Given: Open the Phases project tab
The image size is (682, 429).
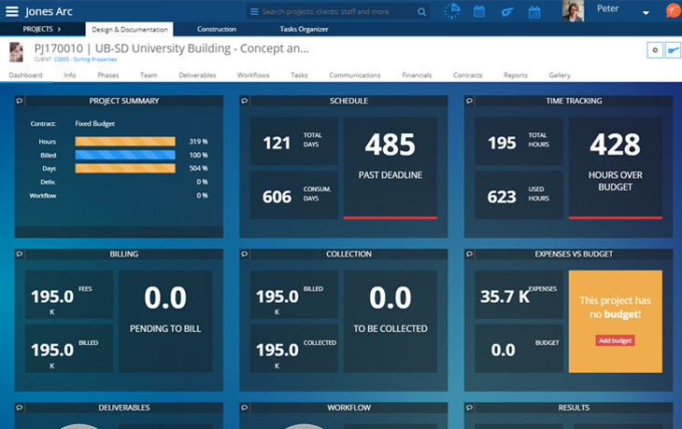Looking at the screenshot, I should [x=107, y=76].
